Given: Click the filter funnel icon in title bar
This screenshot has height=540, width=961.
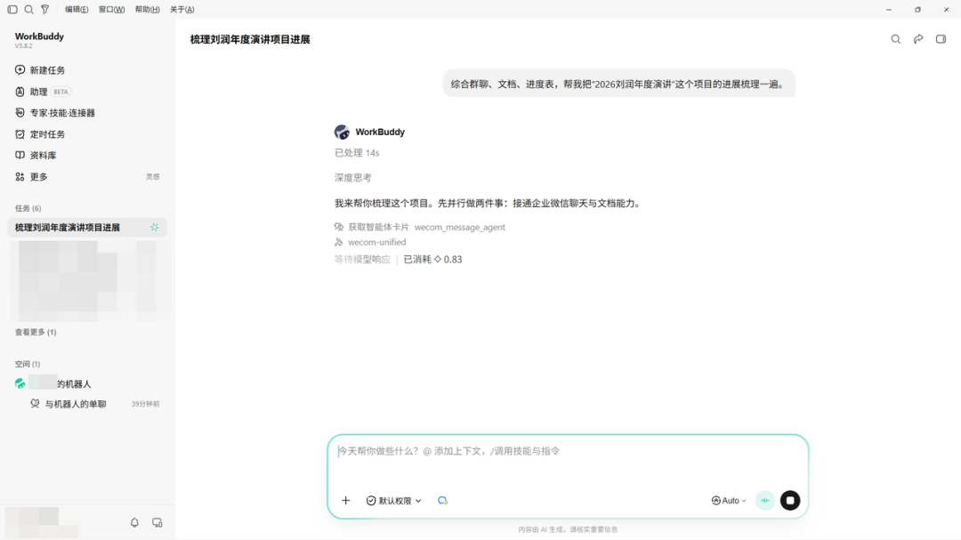Looking at the screenshot, I should (44, 9).
